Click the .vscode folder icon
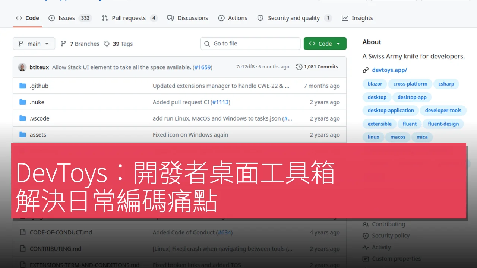Image resolution: width=477 pixels, height=268 pixels. point(22,119)
